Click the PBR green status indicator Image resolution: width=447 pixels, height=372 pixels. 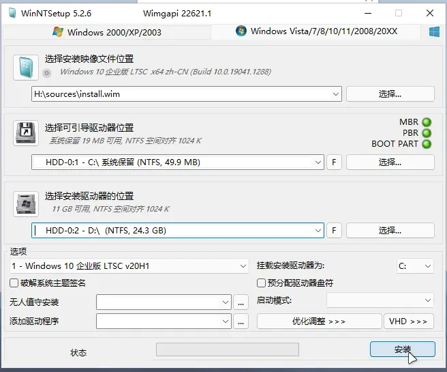tap(427, 132)
